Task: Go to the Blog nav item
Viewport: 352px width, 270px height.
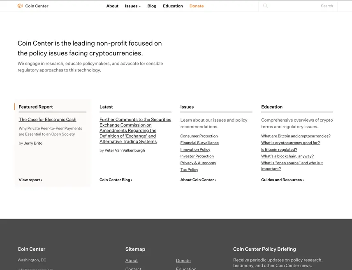Action: tap(152, 6)
